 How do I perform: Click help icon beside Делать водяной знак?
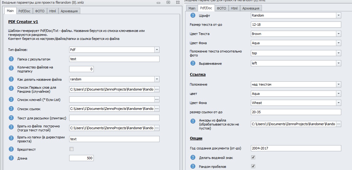click(x=193, y=158)
